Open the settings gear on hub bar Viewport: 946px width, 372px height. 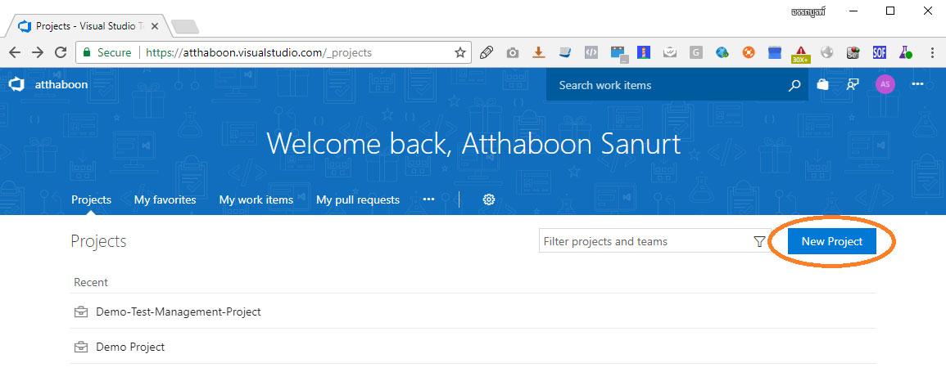489,199
